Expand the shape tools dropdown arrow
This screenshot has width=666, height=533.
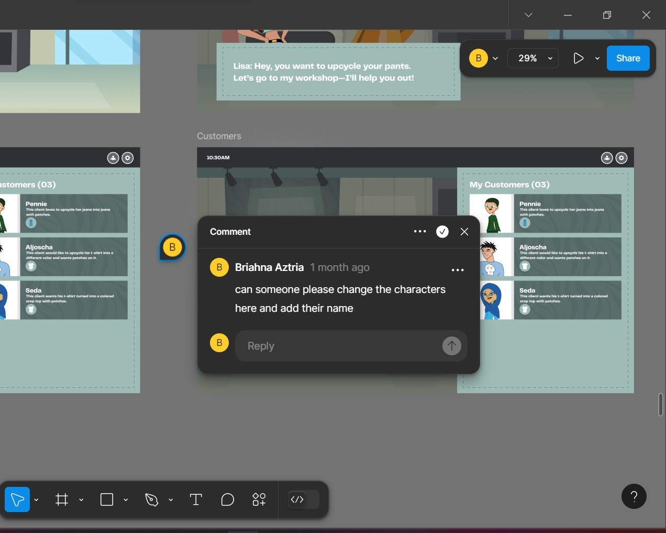coord(126,500)
